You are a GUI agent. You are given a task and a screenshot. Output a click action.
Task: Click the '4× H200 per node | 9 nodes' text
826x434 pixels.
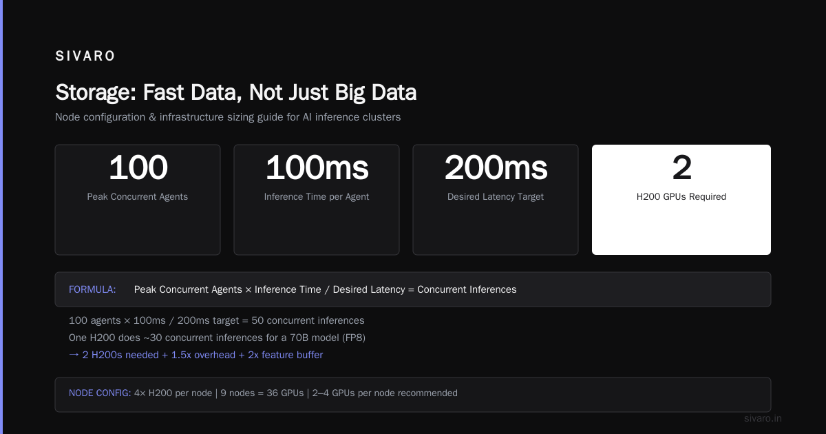tap(296, 393)
